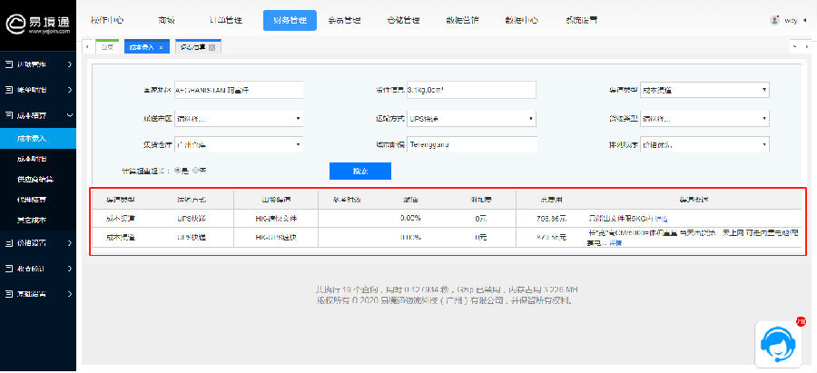Image resolution: width=817 pixels, height=373 pixels.
Task: Open the 成本渠道 dropdown
Action: [704, 90]
